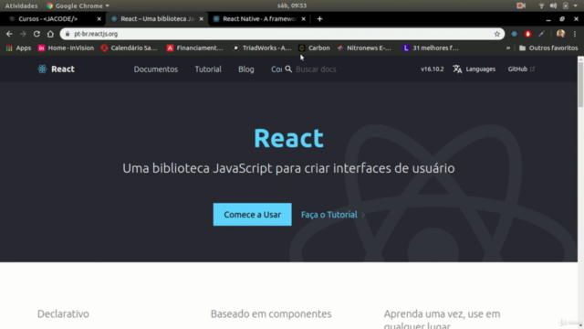
Task: Open the Languages selector
Action: tap(474, 69)
